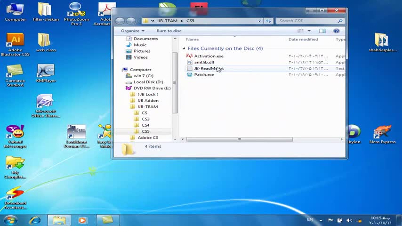Launch Adobe Illustrator CS5 shortcut
This screenshot has height=226, width=402.
click(15, 45)
